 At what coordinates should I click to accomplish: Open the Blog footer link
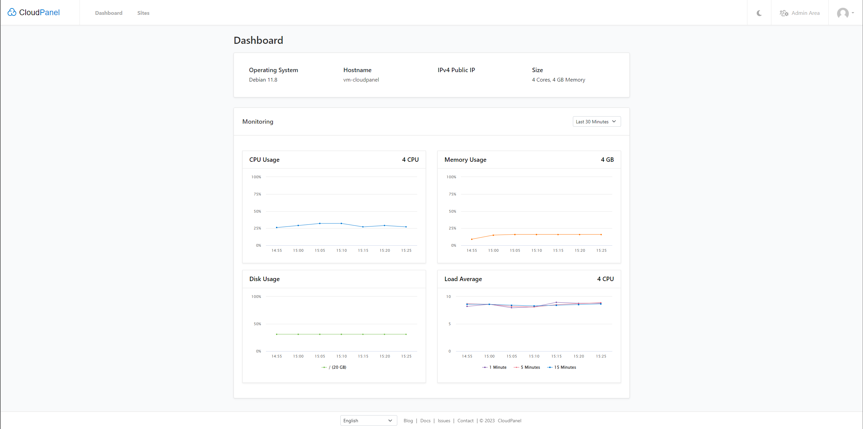point(408,421)
